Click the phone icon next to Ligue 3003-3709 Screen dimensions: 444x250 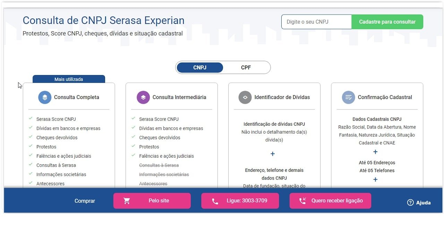tap(215, 200)
